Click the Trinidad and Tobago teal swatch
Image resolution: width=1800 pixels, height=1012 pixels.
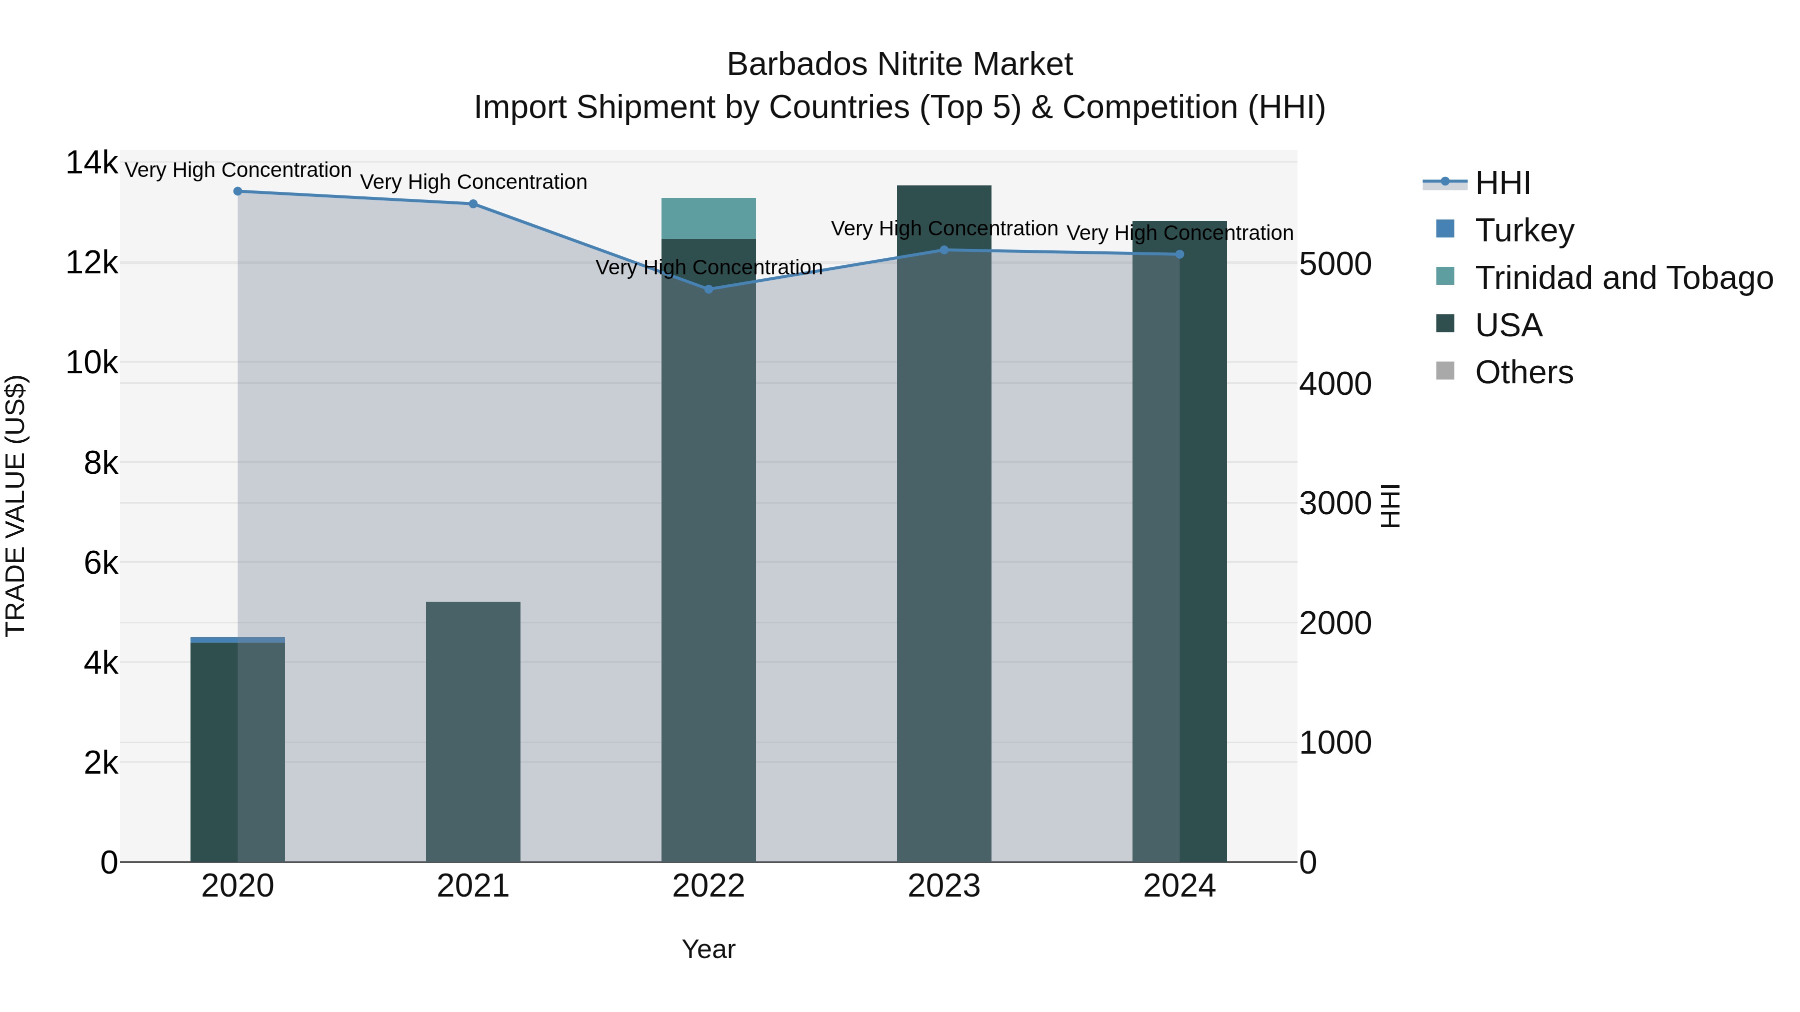(1444, 276)
